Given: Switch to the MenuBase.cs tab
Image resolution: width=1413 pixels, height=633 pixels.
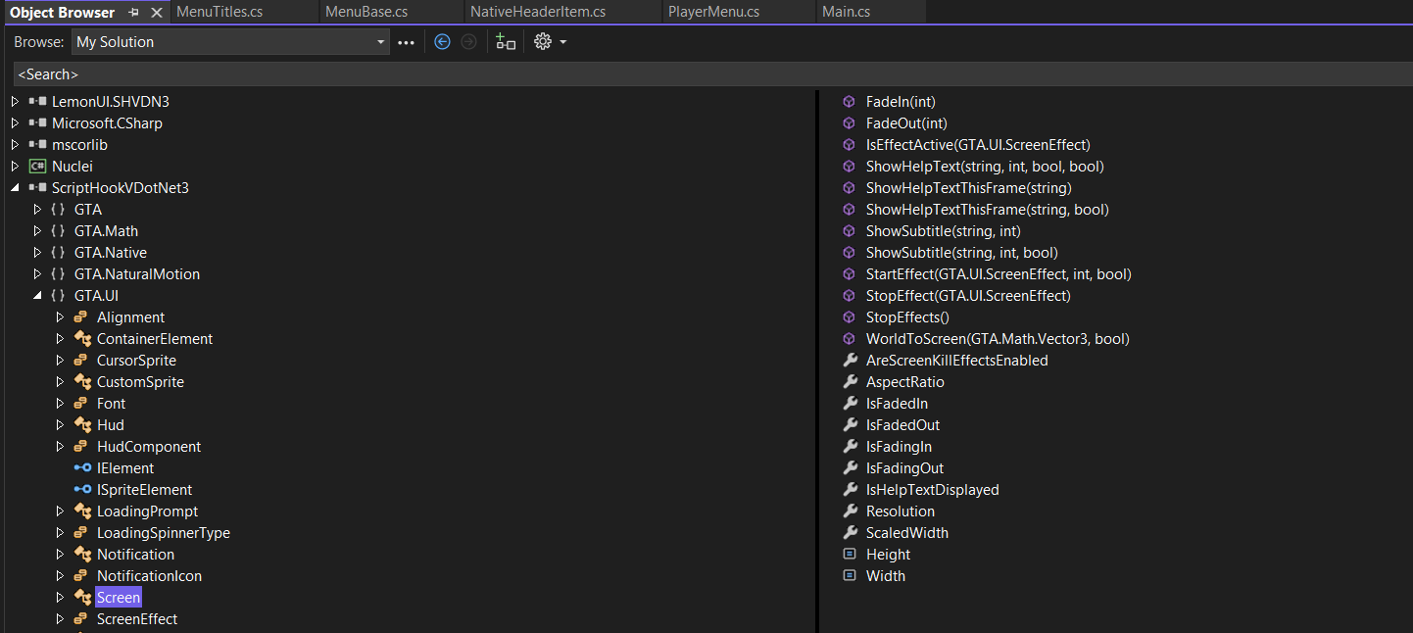Looking at the screenshot, I should coord(365,12).
